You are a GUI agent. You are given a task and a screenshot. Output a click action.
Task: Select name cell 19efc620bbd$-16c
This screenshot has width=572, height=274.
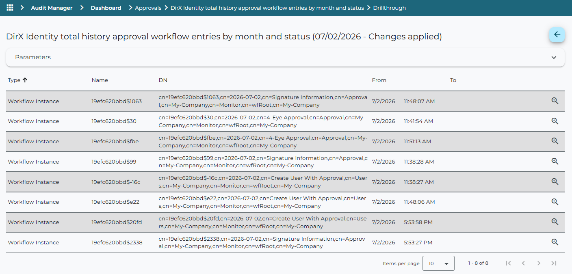(116, 182)
